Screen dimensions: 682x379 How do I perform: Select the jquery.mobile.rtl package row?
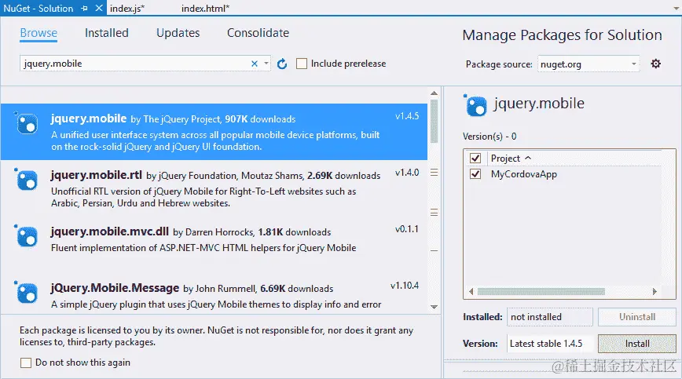[x=214, y=188]
